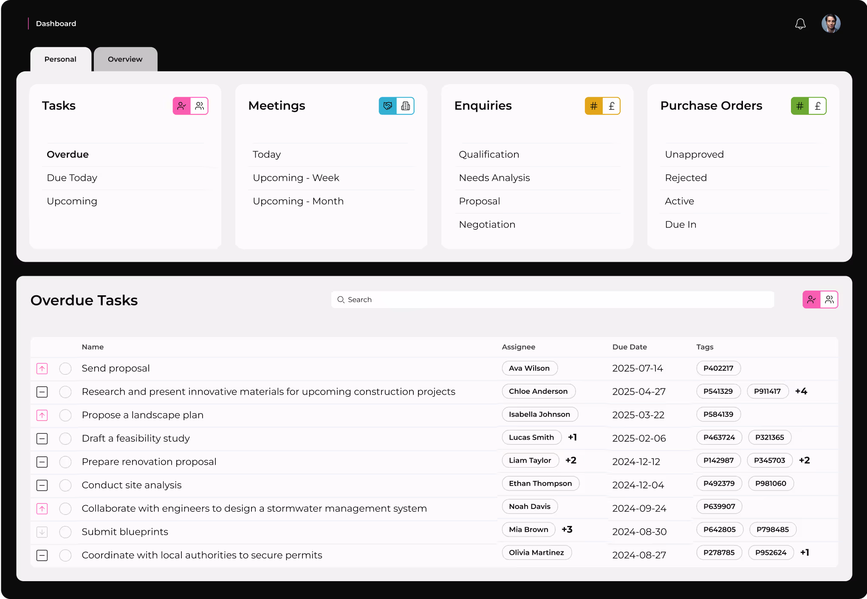Image resolution: width=867 pixels, height=599 pixels.
Task: Click the low priority arrow on Submit blueprints
Action: coord(42,532)
